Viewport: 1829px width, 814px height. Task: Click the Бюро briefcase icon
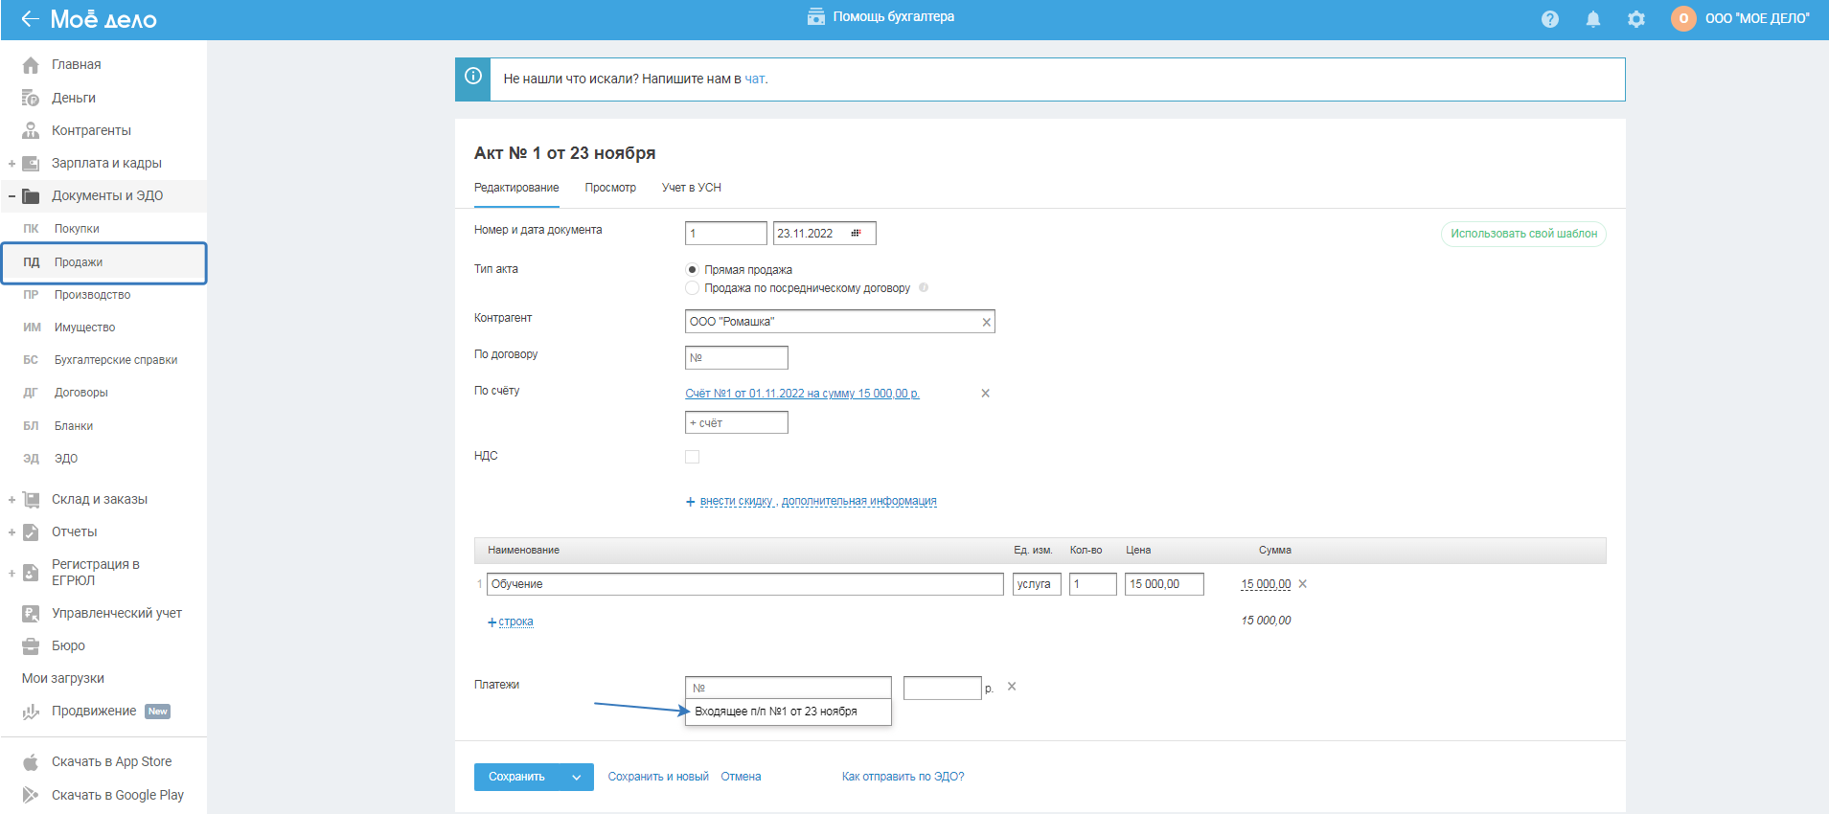pyautogui.click(x=31, y=646)
